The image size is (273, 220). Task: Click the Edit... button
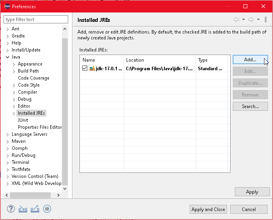coord(250,71)
